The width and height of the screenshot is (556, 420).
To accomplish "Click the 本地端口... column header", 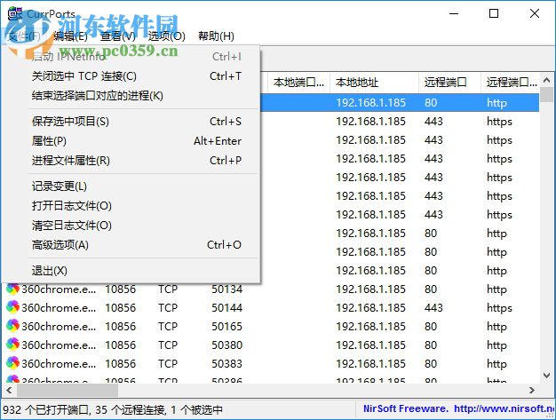I will point(298,83).
